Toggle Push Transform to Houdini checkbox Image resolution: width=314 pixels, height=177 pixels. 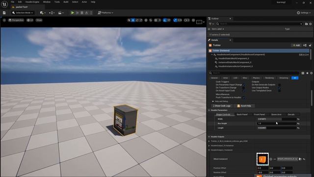tap(243, 97)
